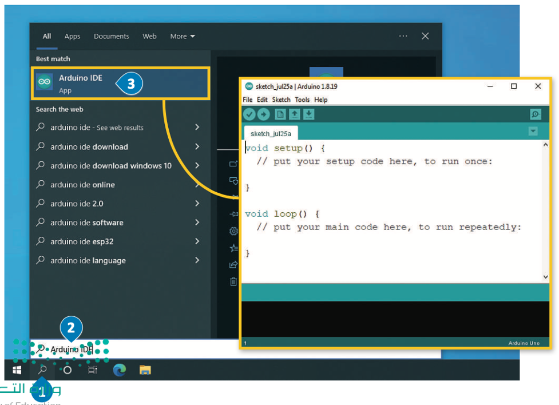Expand arrow for 'arduino ide download' suggestion
The width and height of the screenshot is (559, 405).
(197, 146)
